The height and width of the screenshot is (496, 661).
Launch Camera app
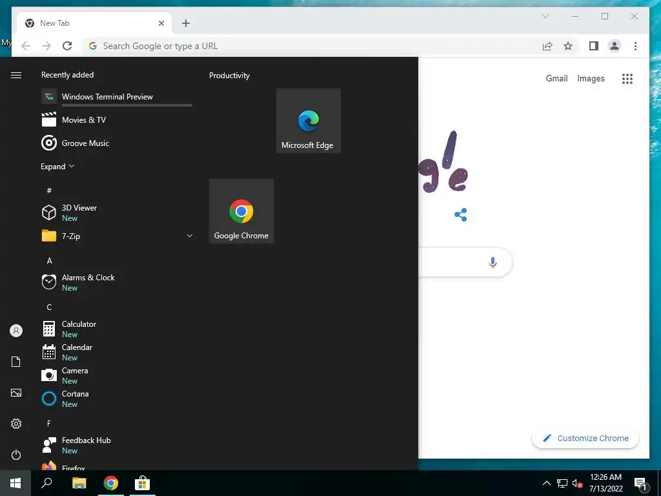pyautogui.click(x=117, y=375)
